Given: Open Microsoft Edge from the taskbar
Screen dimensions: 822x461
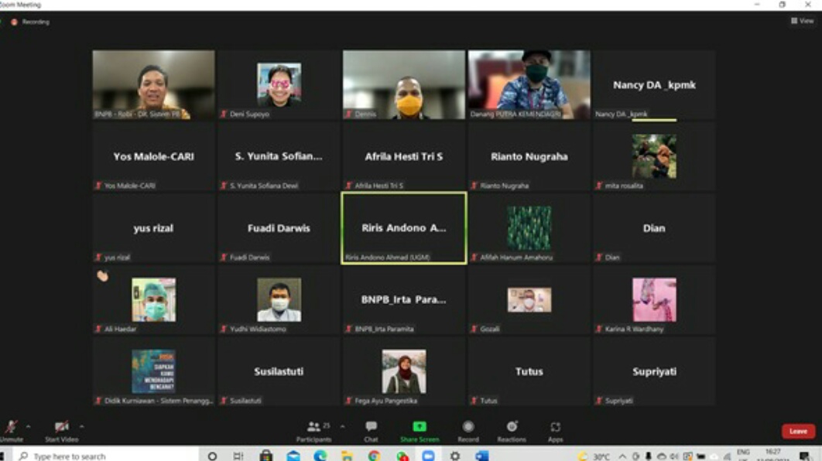Looking at the screenshot, I should pos(320,456).
